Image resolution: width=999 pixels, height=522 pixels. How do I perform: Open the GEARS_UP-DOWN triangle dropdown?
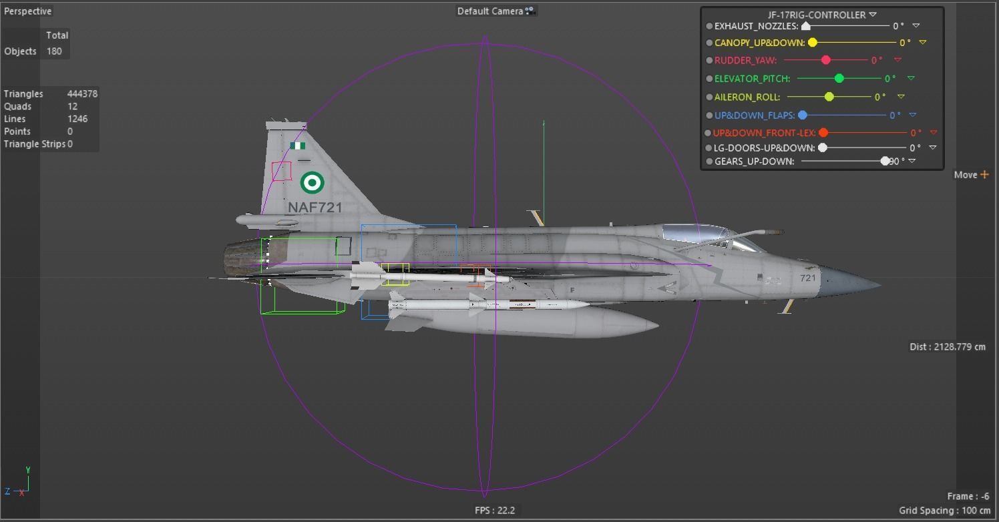(x=912, y=161)
